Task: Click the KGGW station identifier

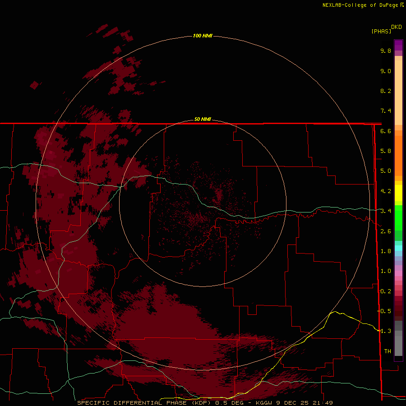Action: pos(263,403)
